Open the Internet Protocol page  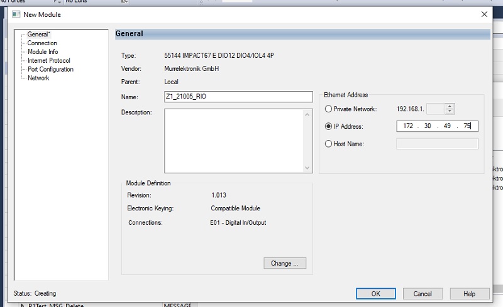(49, 60)
